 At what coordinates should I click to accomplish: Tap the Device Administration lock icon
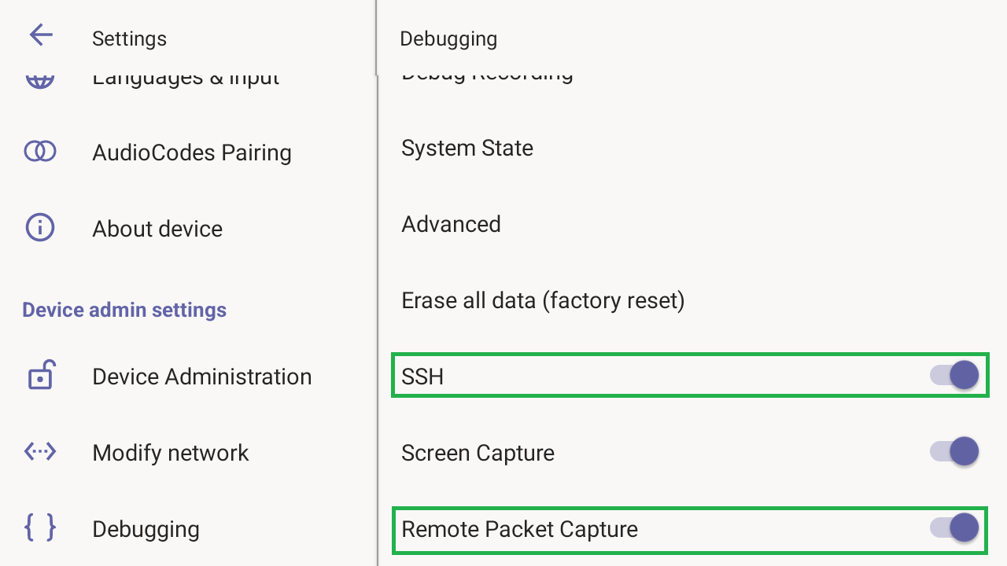point(40,375)
